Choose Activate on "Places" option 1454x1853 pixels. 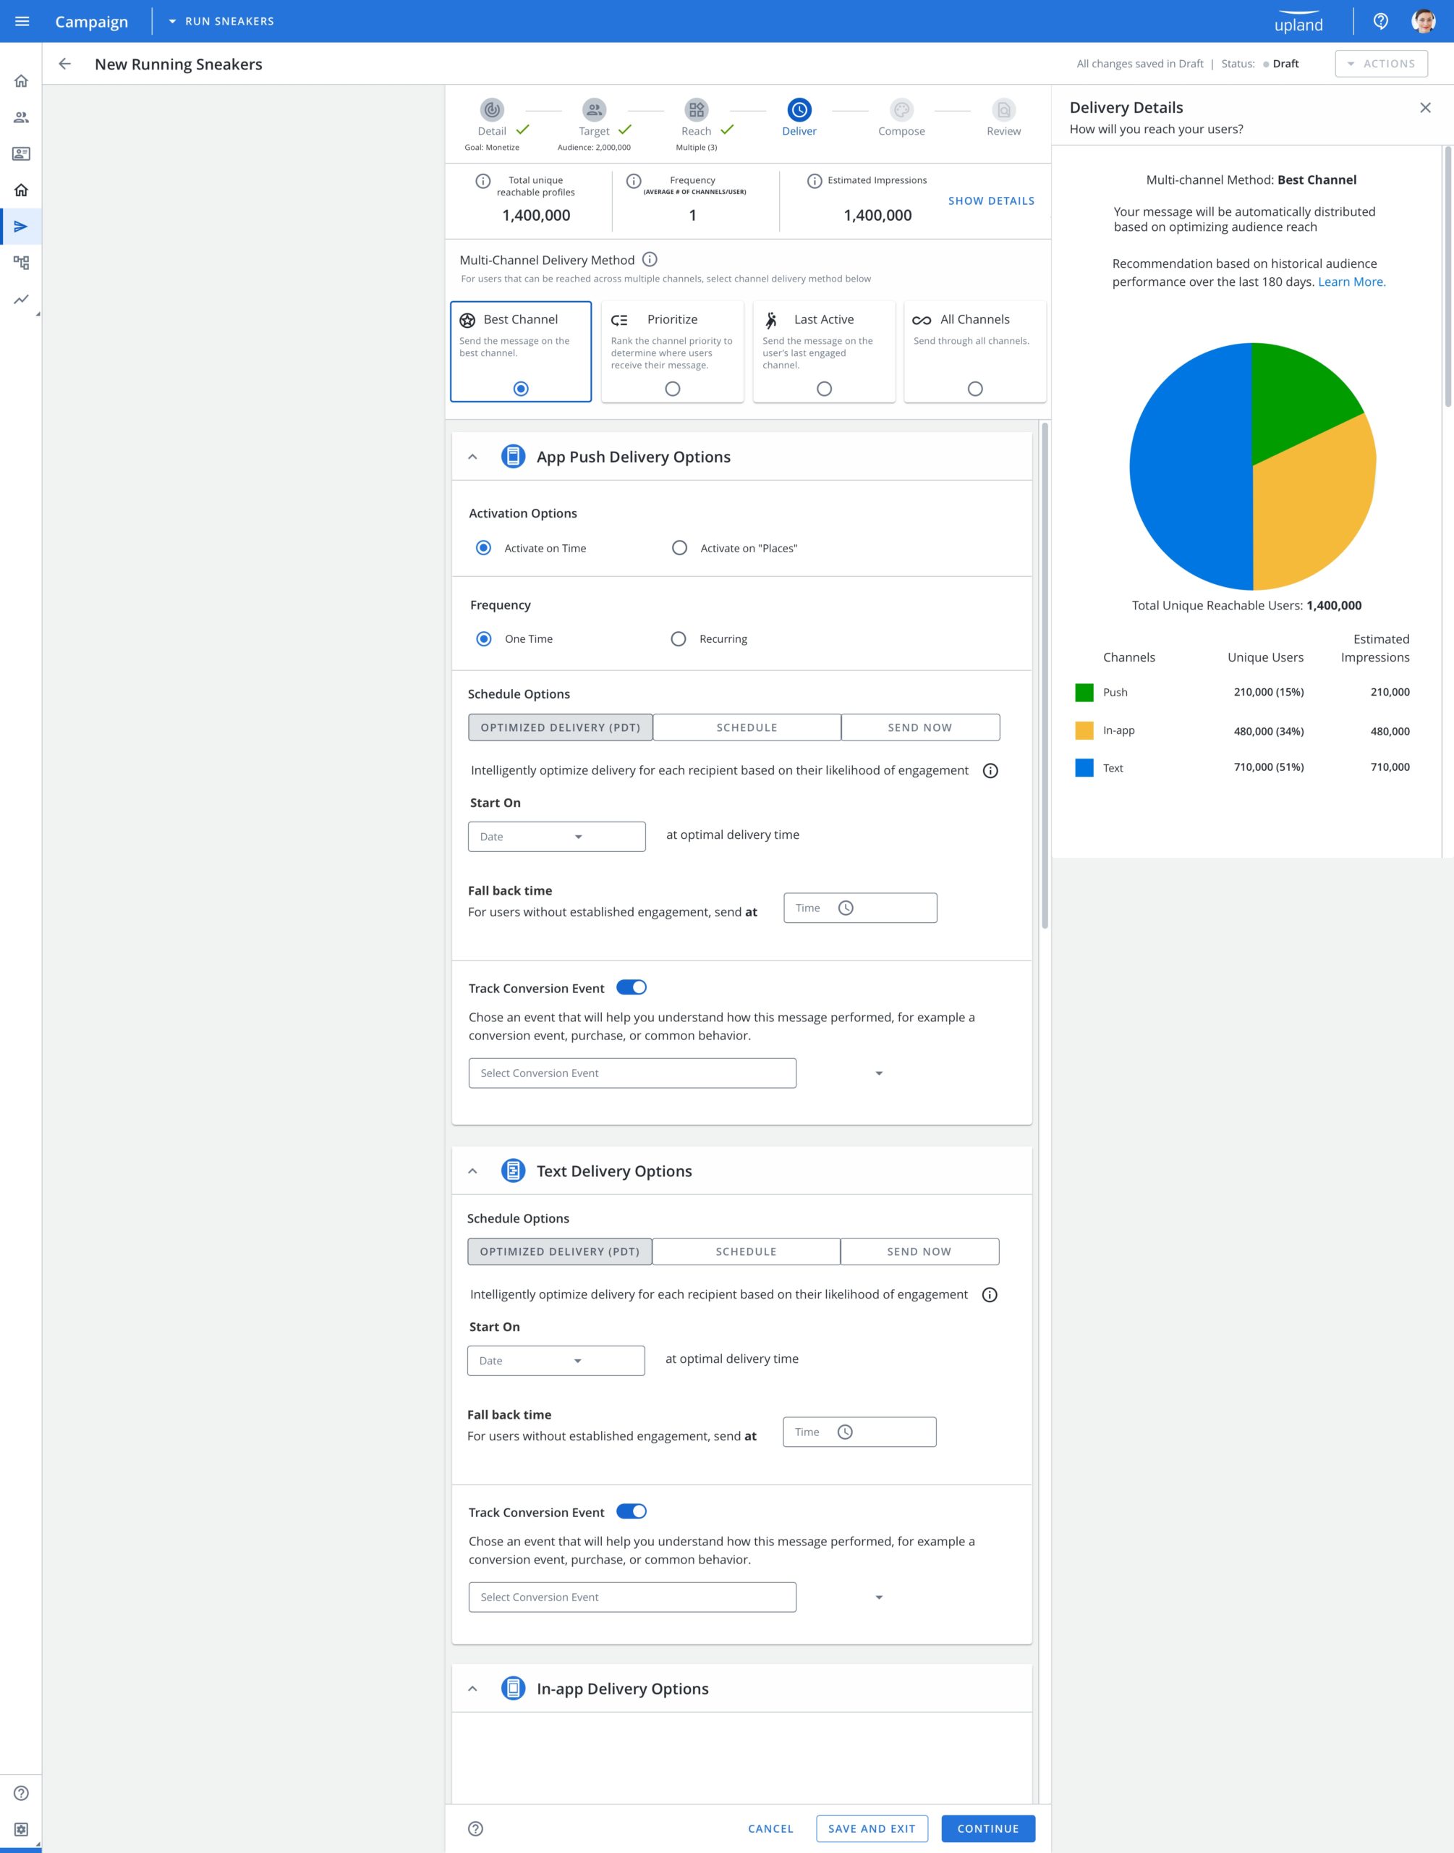(679, 547)
